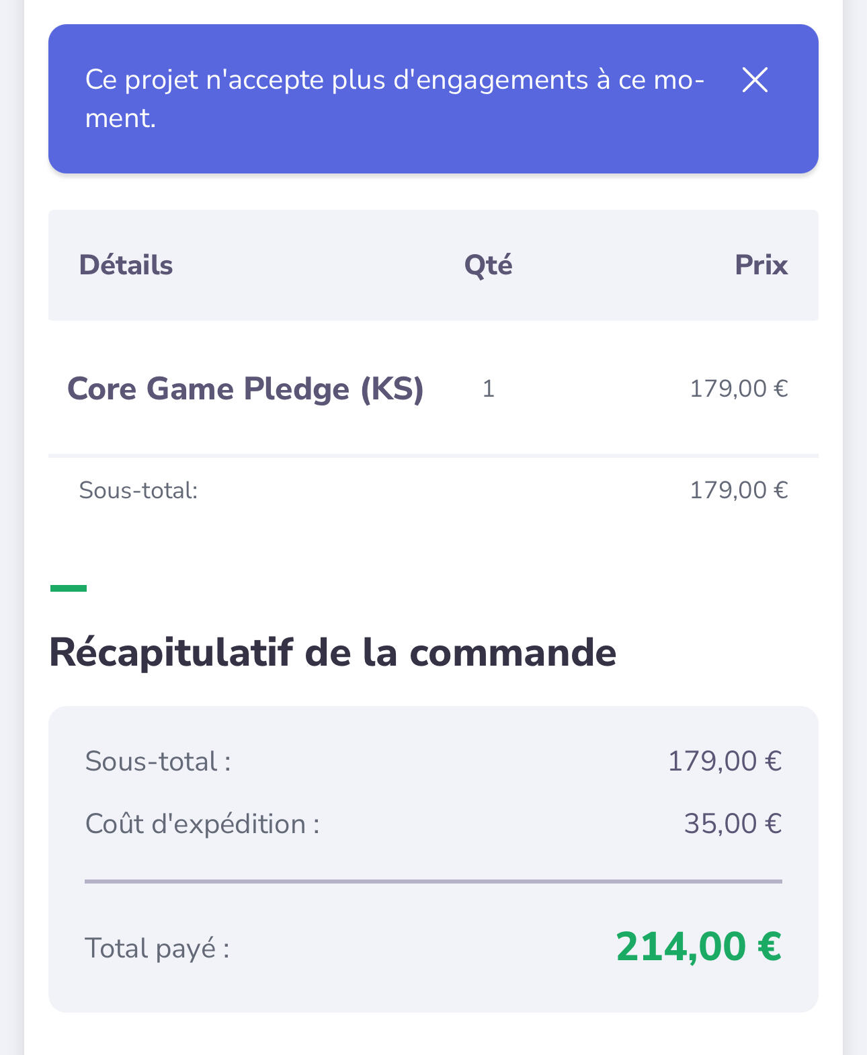Viewport: 867px width, 1055px height.
Task: Click the small green accent bar above the heading
Action: [x=69, y=588]
